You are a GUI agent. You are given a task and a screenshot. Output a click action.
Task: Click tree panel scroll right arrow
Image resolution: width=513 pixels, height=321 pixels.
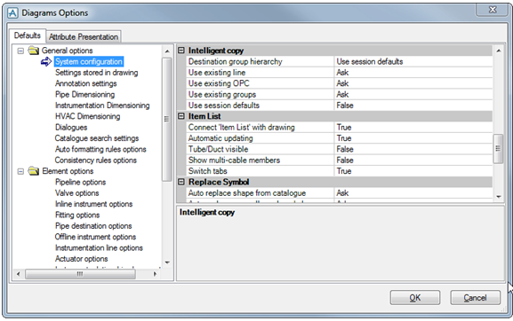(155, 274)
